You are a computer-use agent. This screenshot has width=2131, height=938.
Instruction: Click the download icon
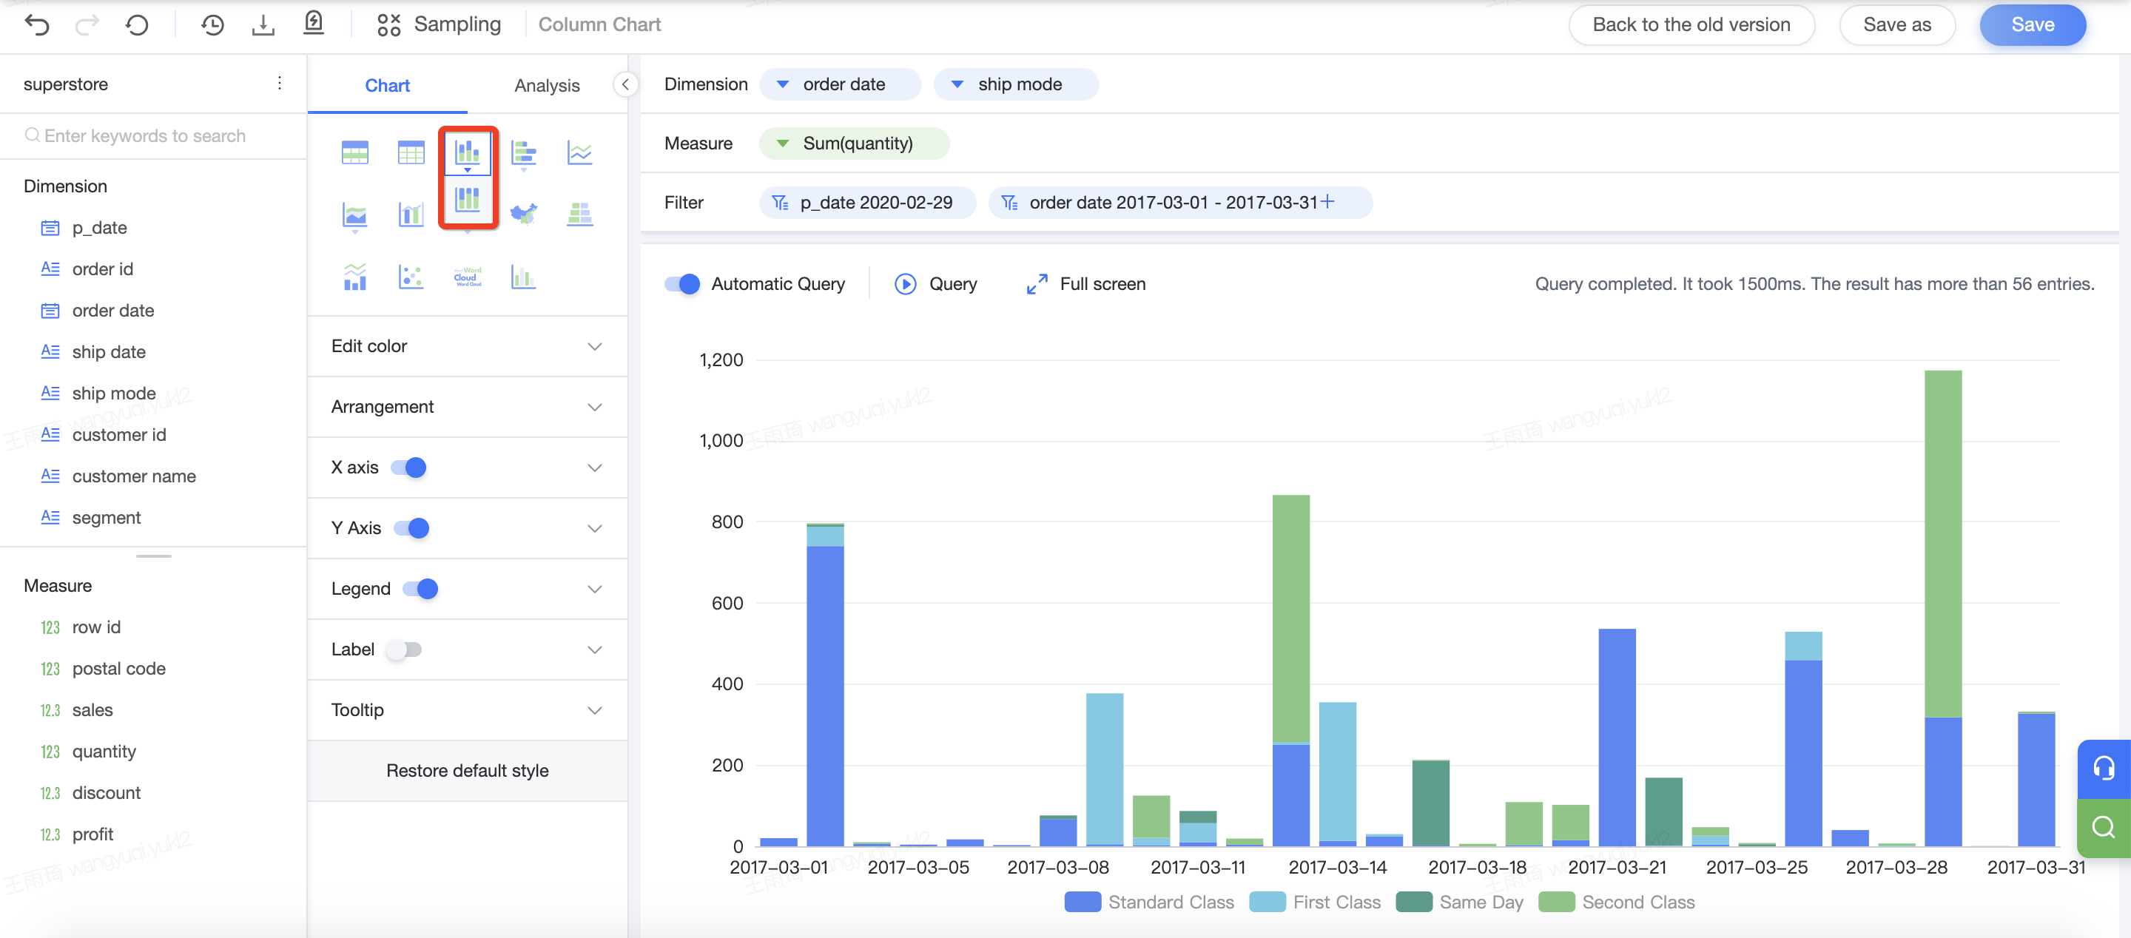coord(263,25)
